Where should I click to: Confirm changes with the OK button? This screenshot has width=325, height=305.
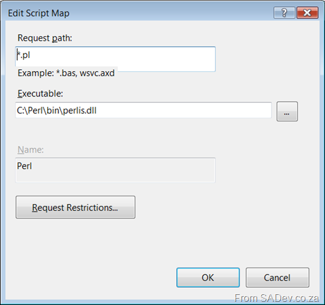coord(208,278)
